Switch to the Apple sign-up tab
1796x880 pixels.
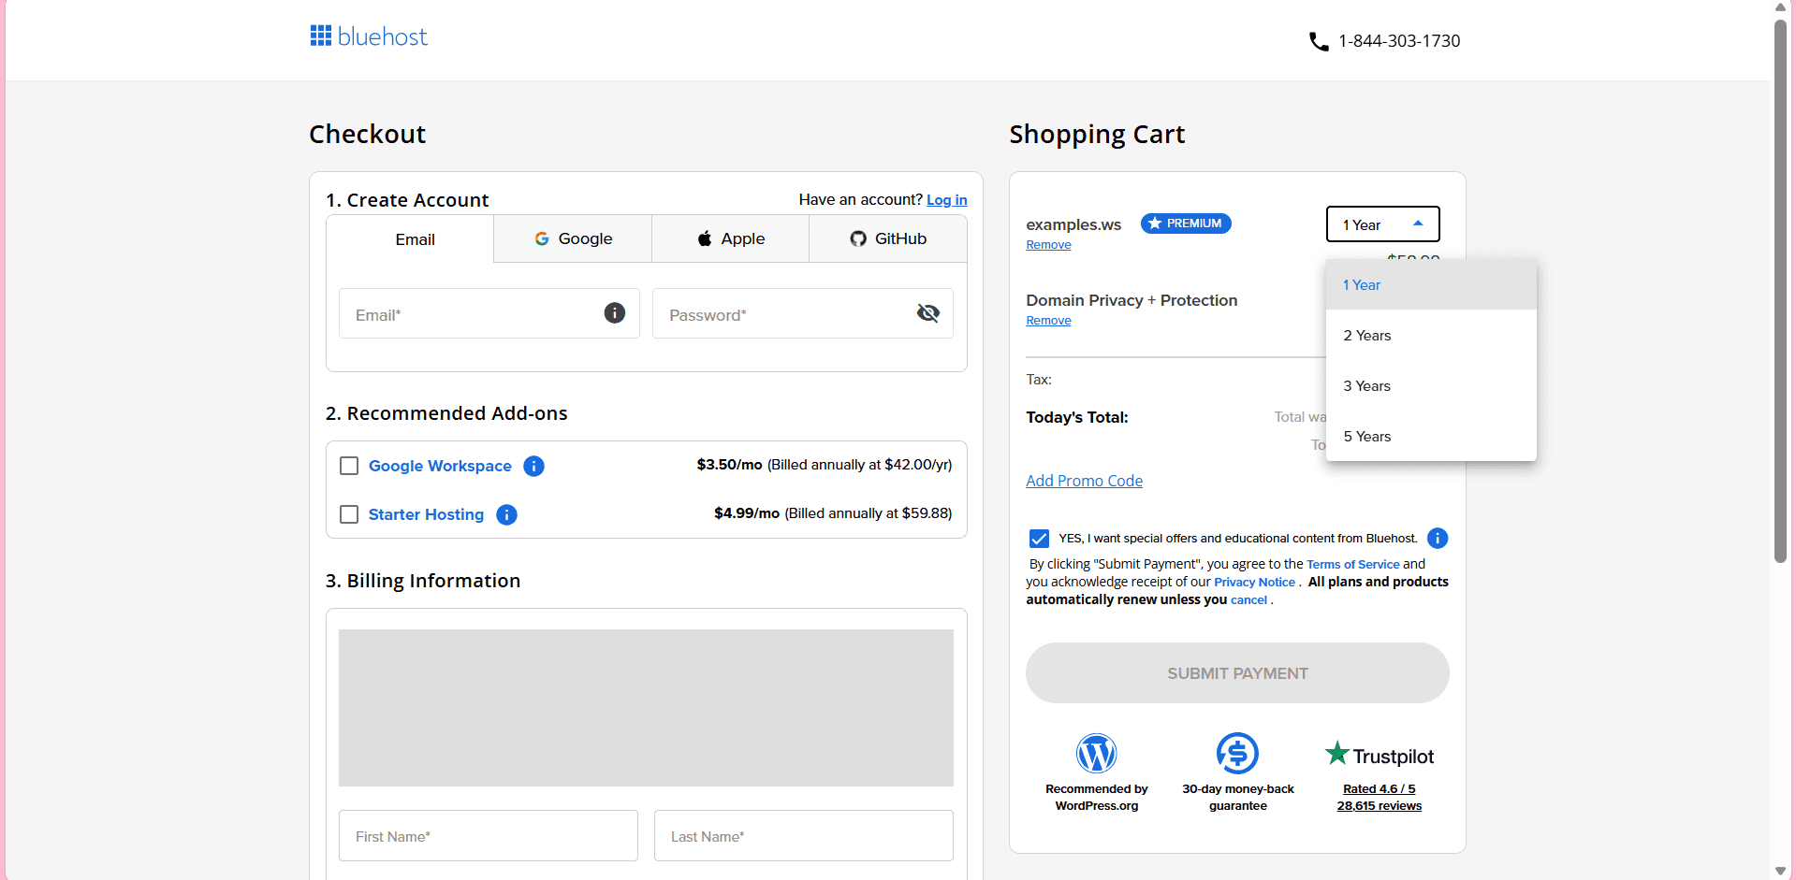tap(730, 238)
